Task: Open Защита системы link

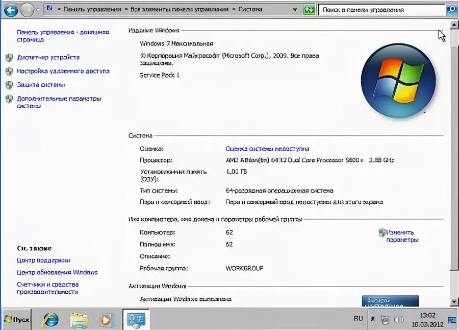Action: point(41,85)
